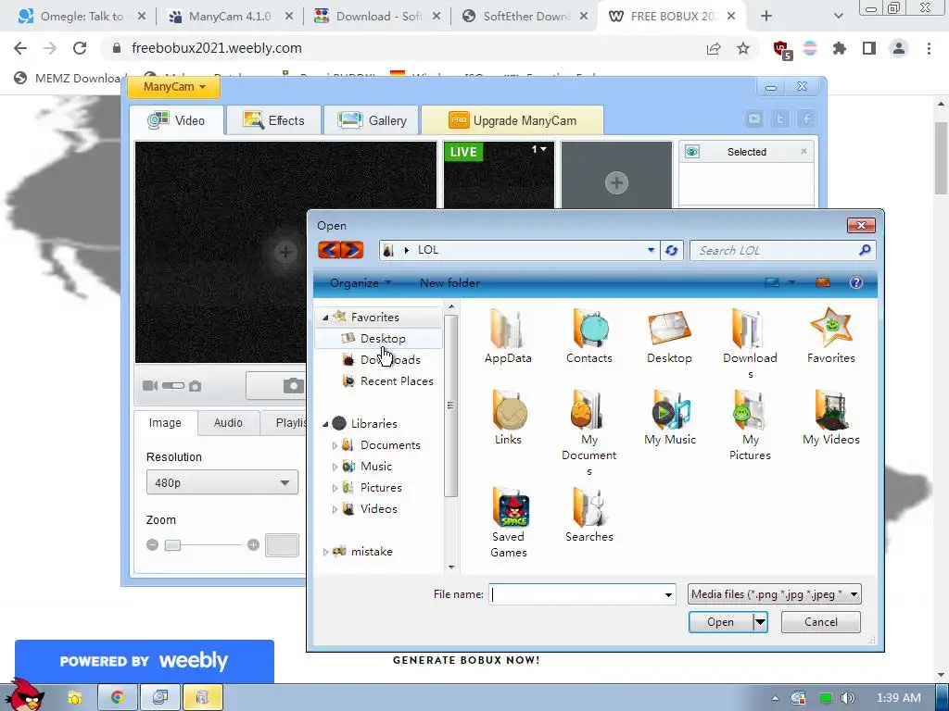
Task: Click the forward arrow in Open dialog
Action: [x=352, y=250]
